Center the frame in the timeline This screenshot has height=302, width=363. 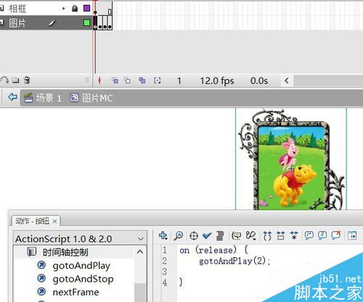tap(99, 80)
